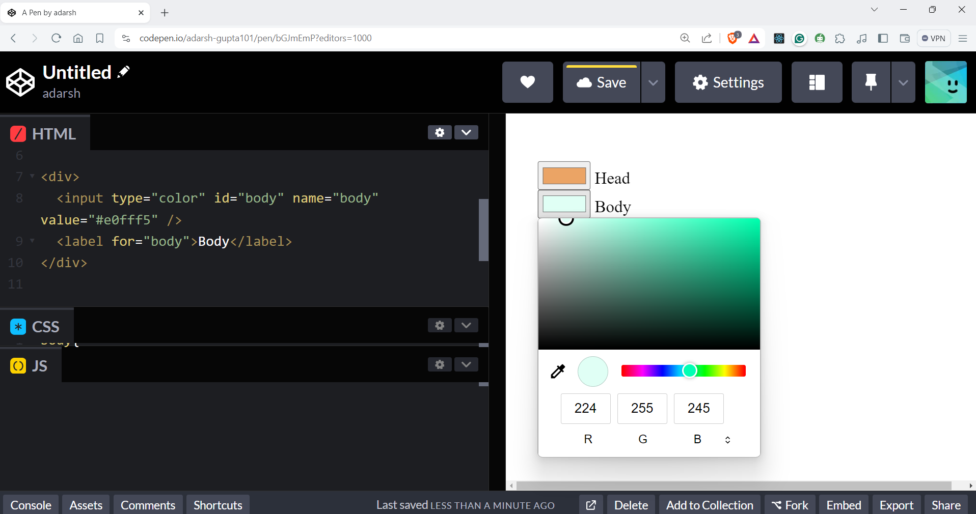Toggle the RGB color format switcher
The height and width of the screenshot is (514, 976).
727,440
